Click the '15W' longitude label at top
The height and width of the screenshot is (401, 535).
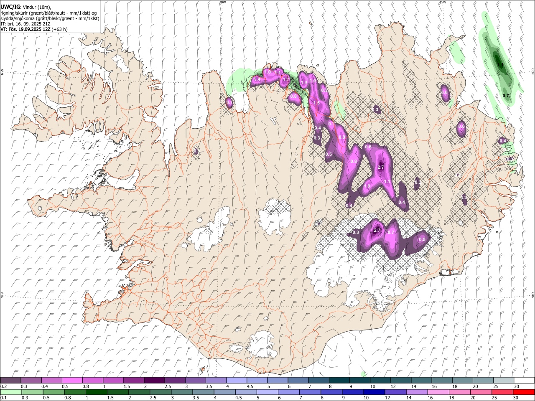(443, 2)
